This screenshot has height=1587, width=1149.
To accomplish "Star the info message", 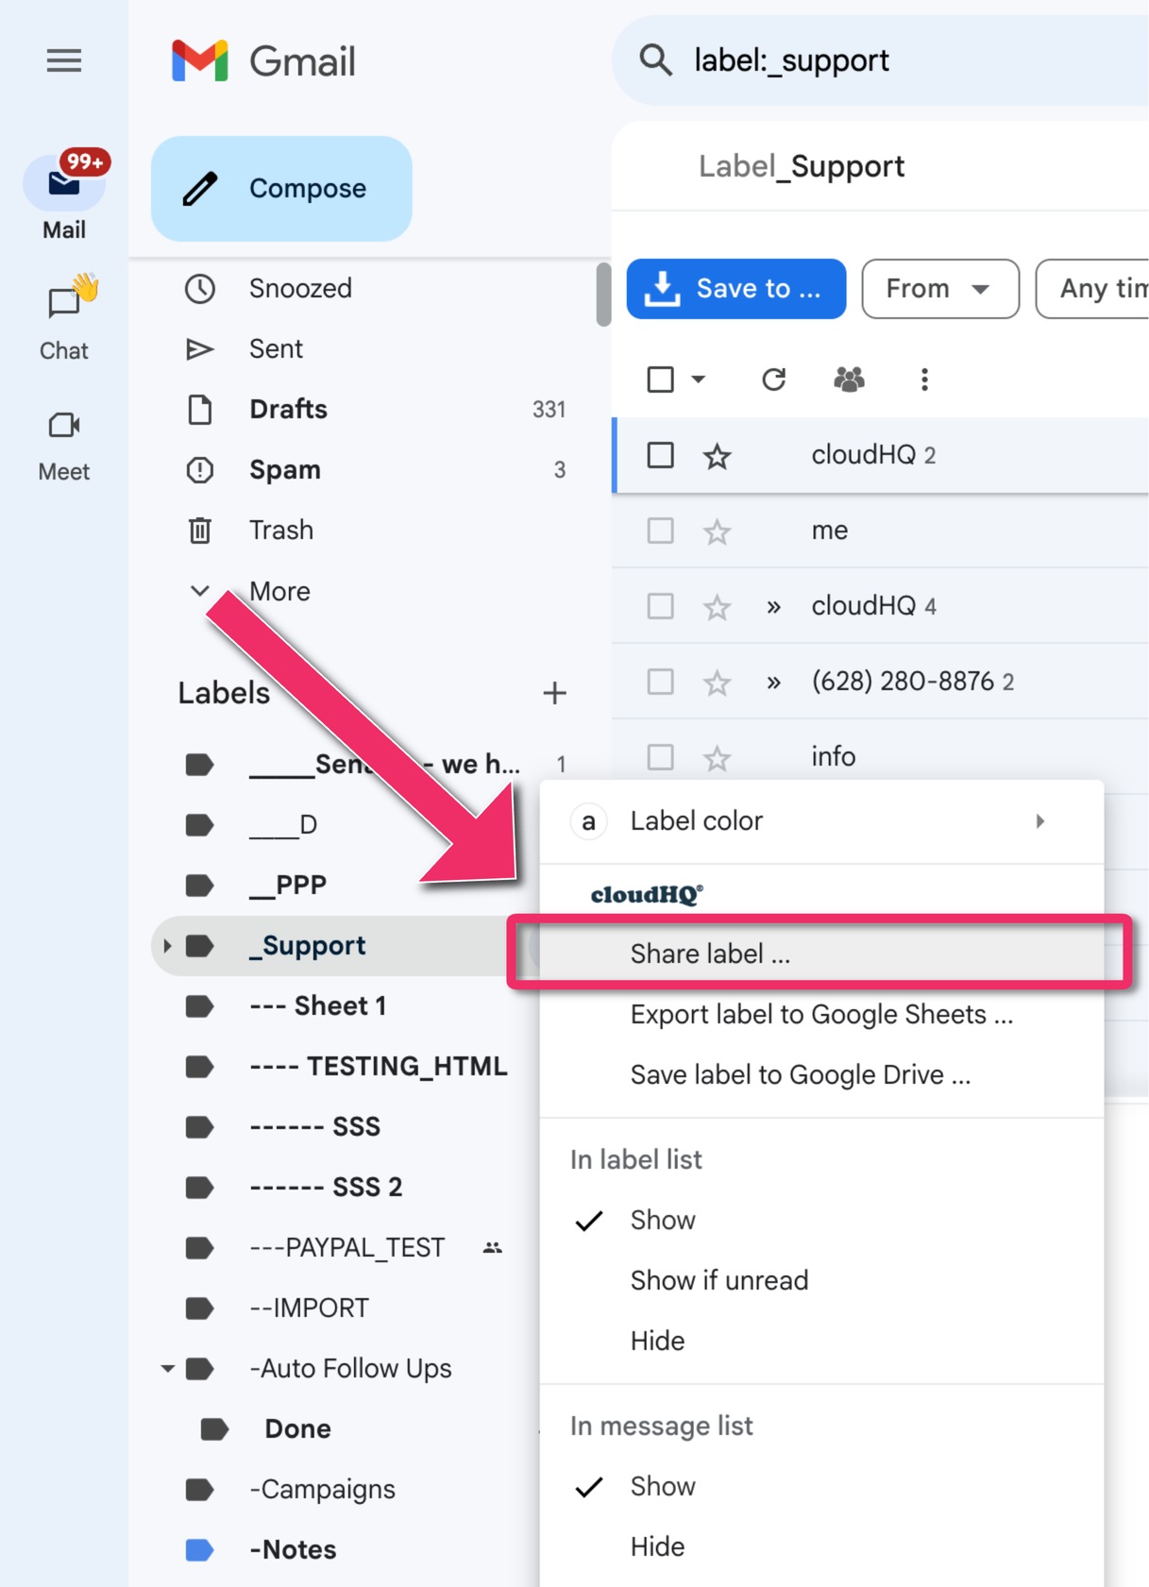I will [x=717, y=758].
